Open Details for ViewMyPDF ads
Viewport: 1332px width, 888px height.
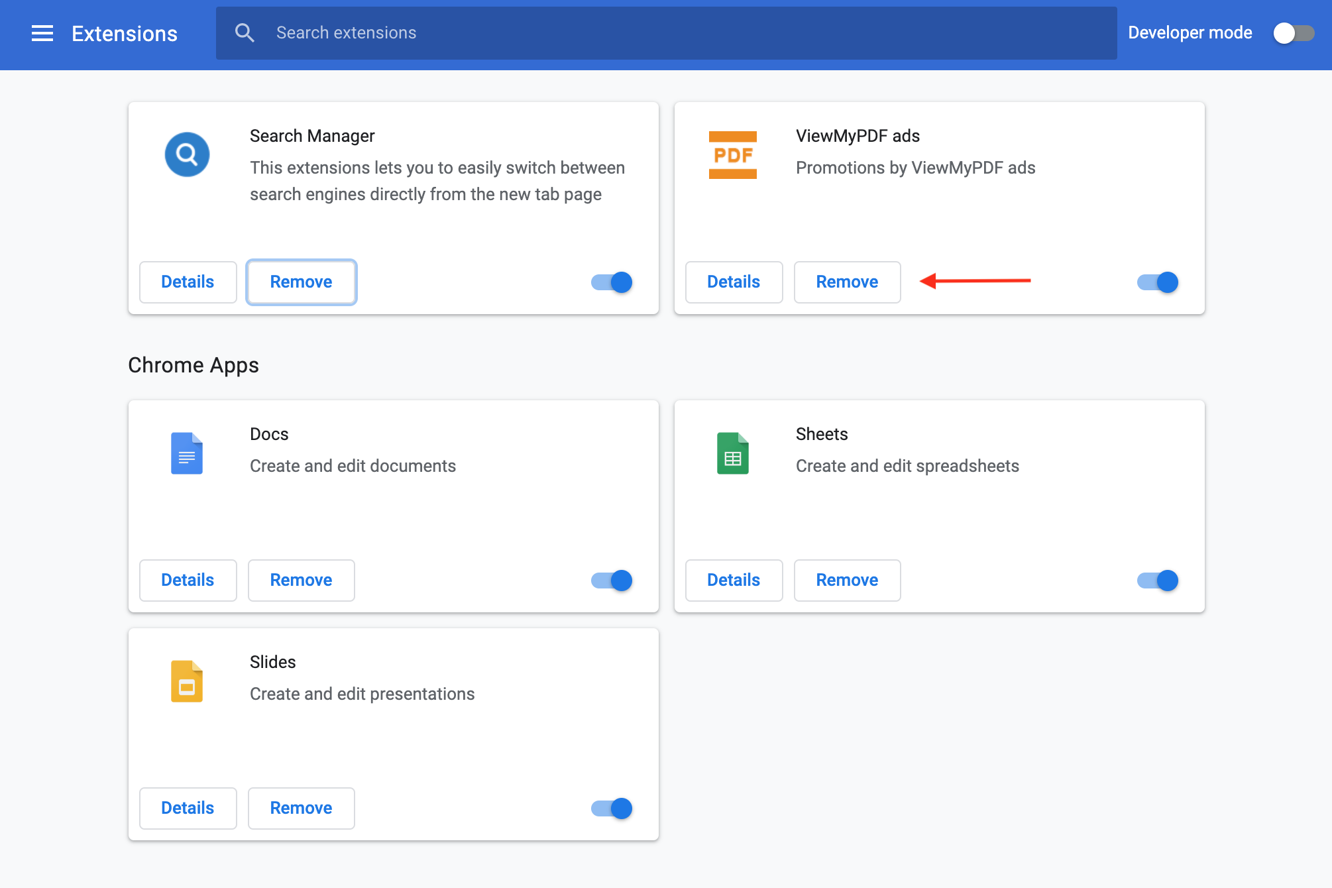pos(734,282)
